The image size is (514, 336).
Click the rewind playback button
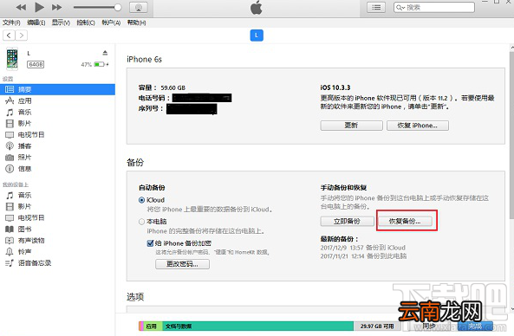[21, 7]
